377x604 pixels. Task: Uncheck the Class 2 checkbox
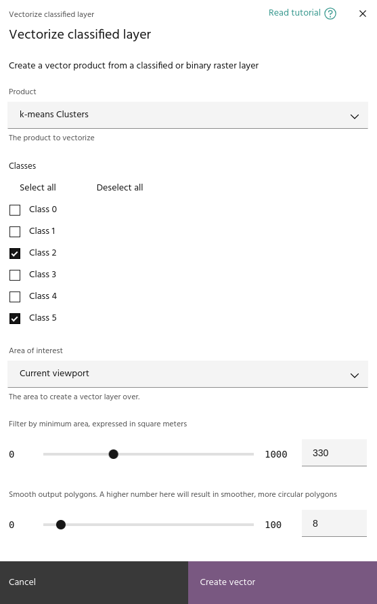click(15, 254)
